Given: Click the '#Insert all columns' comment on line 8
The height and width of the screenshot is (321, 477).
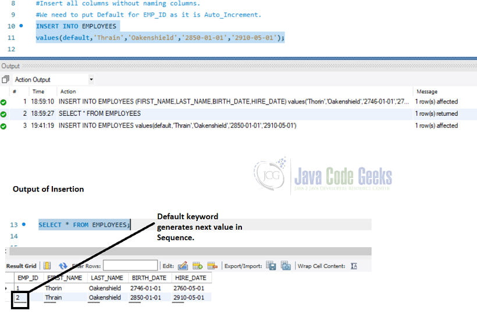Looking at the screenshot, I should coord(118,3).
